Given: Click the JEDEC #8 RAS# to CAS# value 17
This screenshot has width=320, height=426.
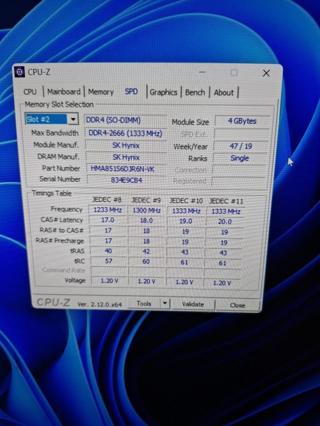Looking at the screenshot, I should pyautogui.click(x=108, y=231).
